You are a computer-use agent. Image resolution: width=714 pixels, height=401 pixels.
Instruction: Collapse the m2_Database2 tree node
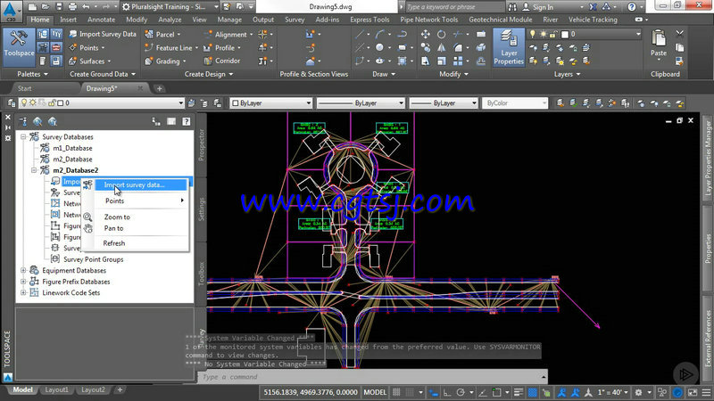point(34,170)
